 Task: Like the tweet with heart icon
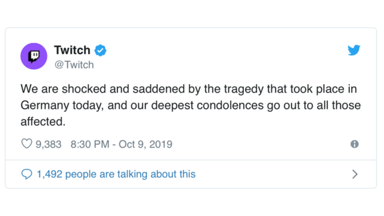click(x=27, y=144)
